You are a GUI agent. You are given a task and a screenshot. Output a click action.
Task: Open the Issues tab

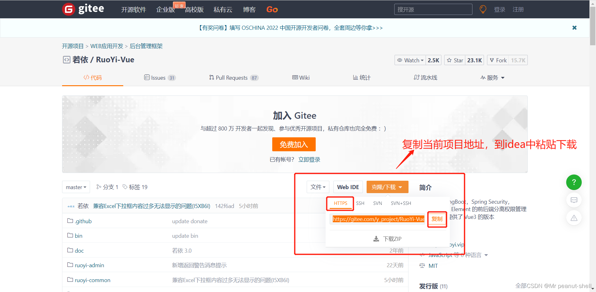tap(160, 77)
